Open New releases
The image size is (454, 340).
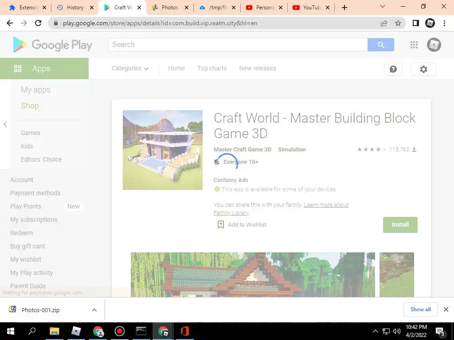point(258,68)
